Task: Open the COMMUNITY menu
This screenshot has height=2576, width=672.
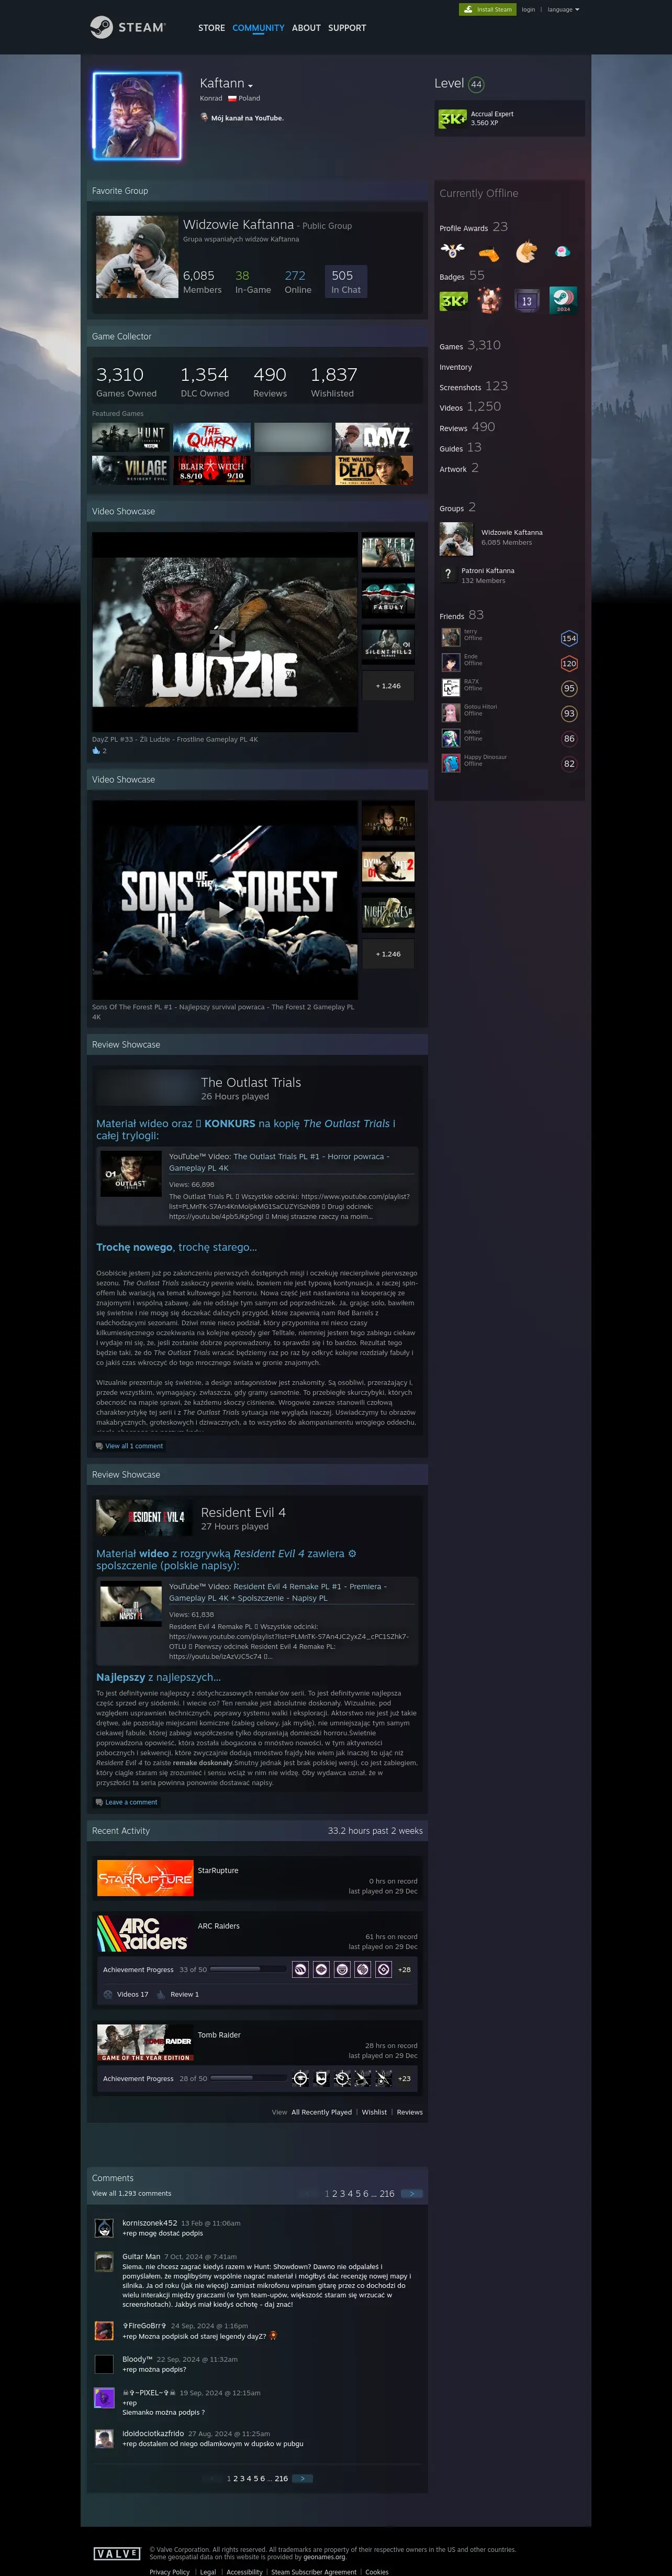Action: (259, 28)
